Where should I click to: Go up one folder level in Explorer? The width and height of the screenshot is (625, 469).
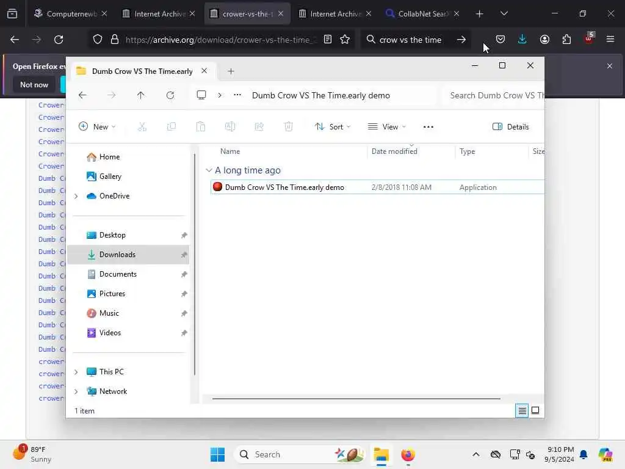click(x=141, y=95)
